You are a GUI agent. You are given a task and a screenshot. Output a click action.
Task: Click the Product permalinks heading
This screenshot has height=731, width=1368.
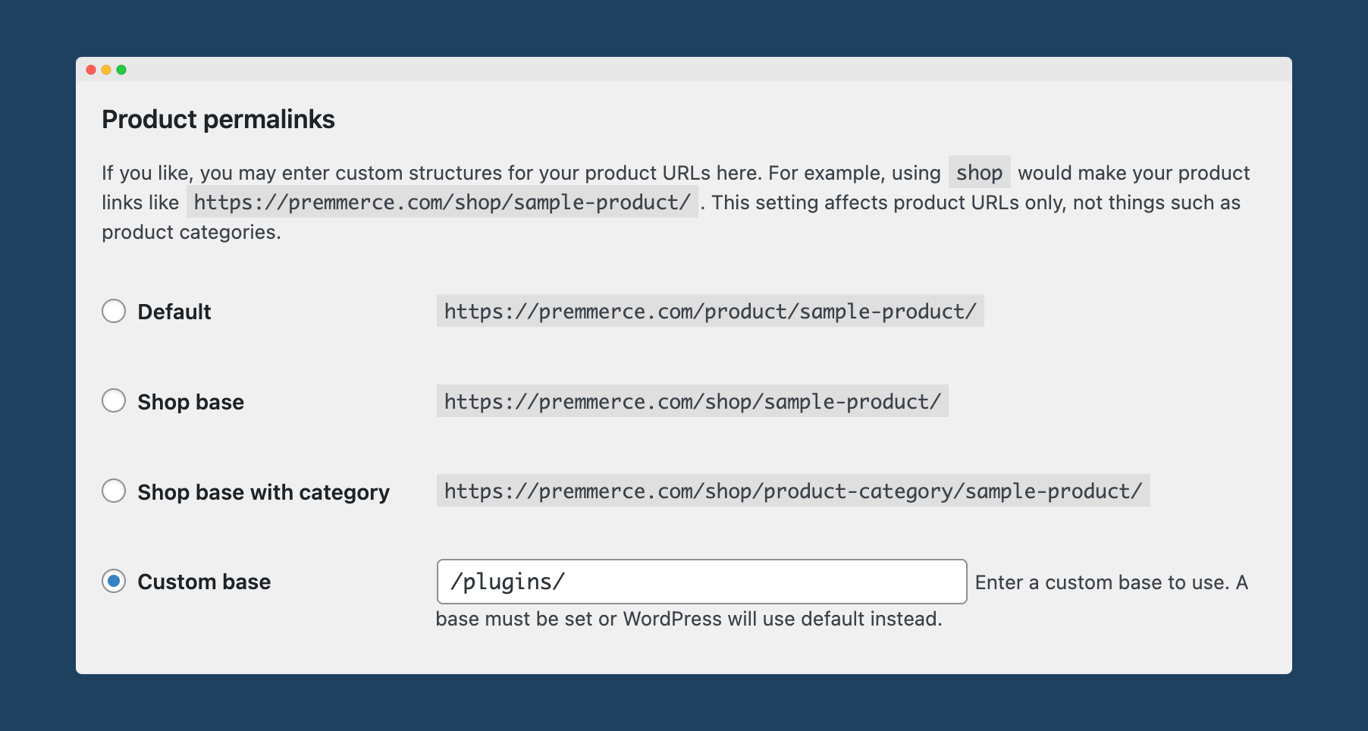coord(219,119)
